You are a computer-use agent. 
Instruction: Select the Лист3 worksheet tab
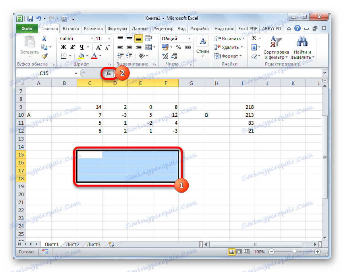(94, 244)
